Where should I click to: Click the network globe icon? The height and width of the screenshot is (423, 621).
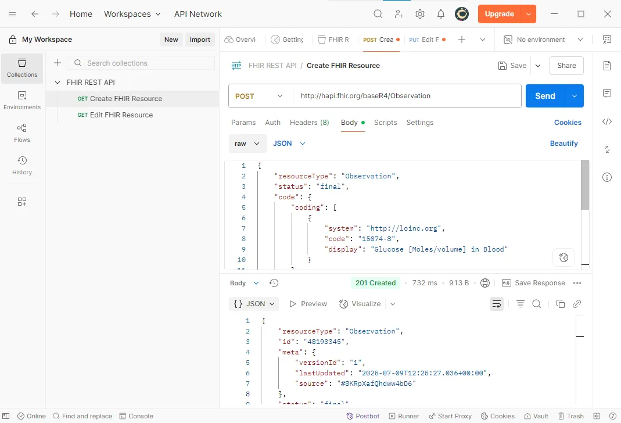pos(485,283)
